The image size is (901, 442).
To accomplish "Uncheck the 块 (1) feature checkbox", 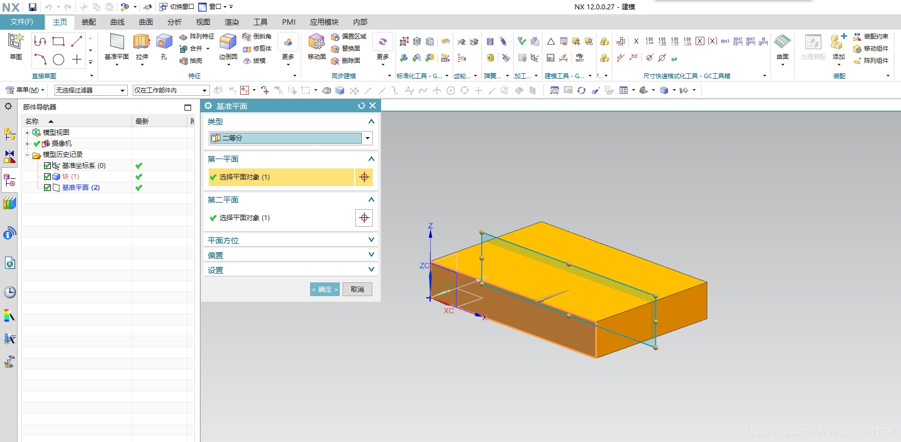I will [47, 177].
